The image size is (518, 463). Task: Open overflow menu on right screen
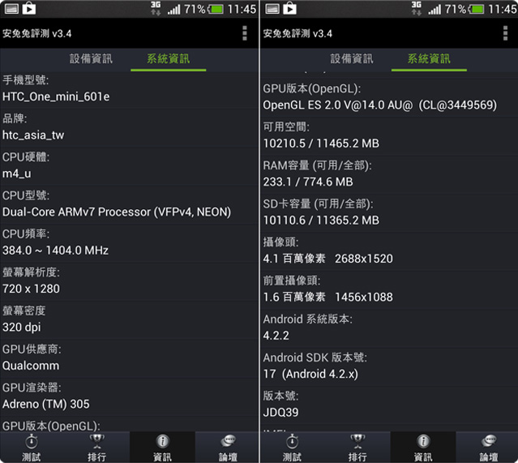[505, 33]
